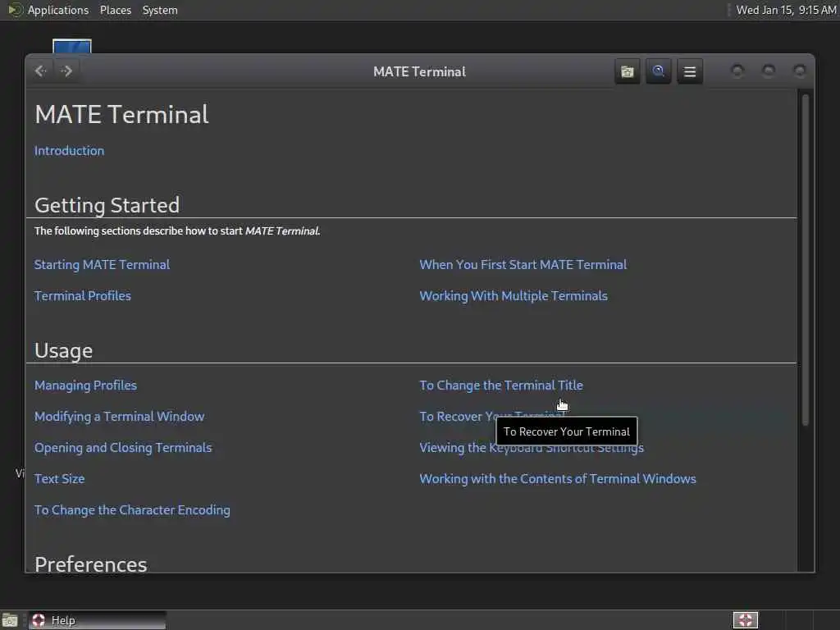Viewport: 840px width, 630px height.
Task: Open When You First Start MATE Terminal
Action: (x=523, y=265)
